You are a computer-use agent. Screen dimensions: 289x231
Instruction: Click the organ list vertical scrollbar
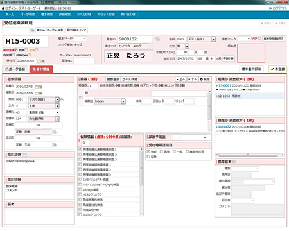pos(209,110)
